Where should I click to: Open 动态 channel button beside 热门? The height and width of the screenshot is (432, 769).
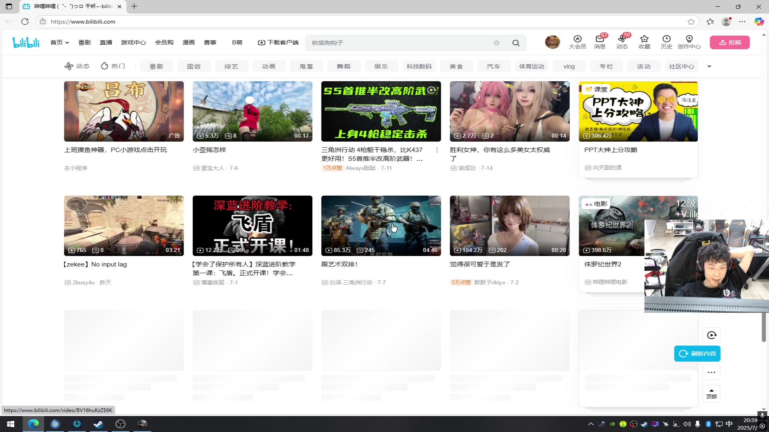pos(77,66)
